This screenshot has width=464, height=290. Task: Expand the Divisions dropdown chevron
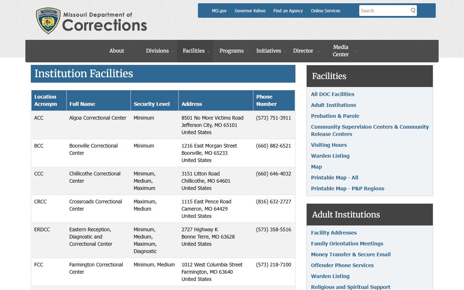tap(173, 51)
